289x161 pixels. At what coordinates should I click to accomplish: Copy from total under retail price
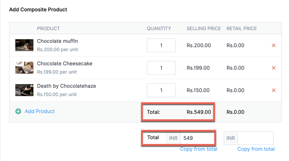click(256, 149)
